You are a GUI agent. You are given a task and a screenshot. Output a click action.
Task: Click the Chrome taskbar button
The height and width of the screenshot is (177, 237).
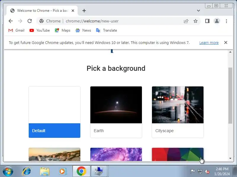(81, 171)
